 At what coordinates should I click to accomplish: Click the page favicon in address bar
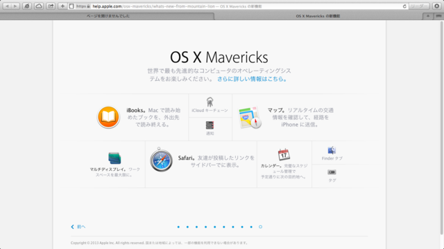point(71,6)
